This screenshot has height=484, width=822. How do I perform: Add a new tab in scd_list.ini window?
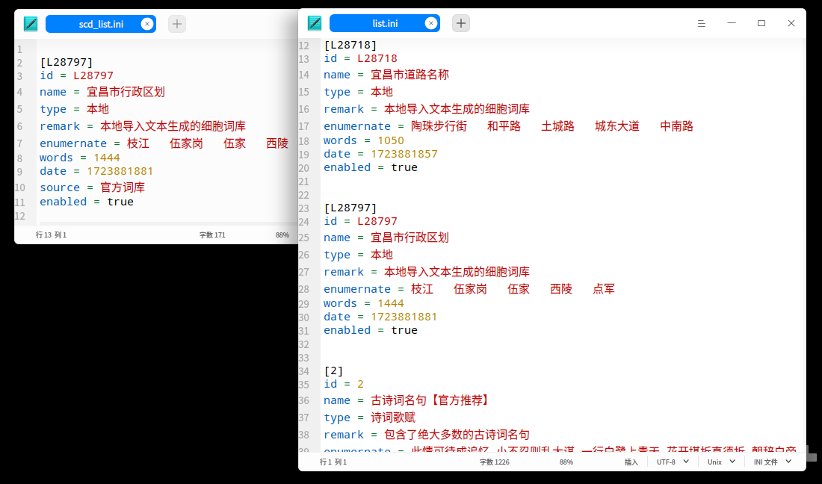[x=177, y=24]
